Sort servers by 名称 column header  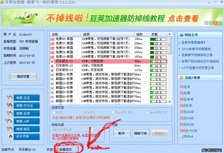click(x=65, y=34)
